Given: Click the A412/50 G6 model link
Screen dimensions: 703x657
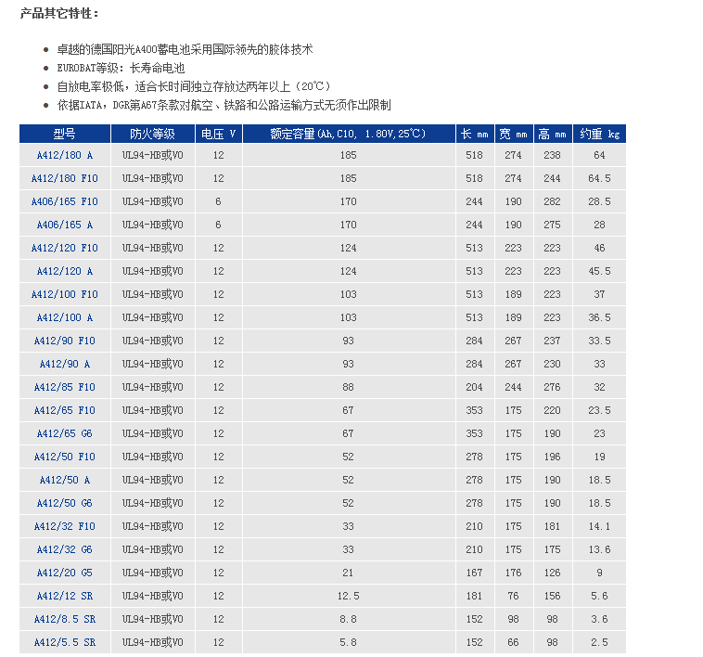Looking at the screenshot, I should [64, 503].
